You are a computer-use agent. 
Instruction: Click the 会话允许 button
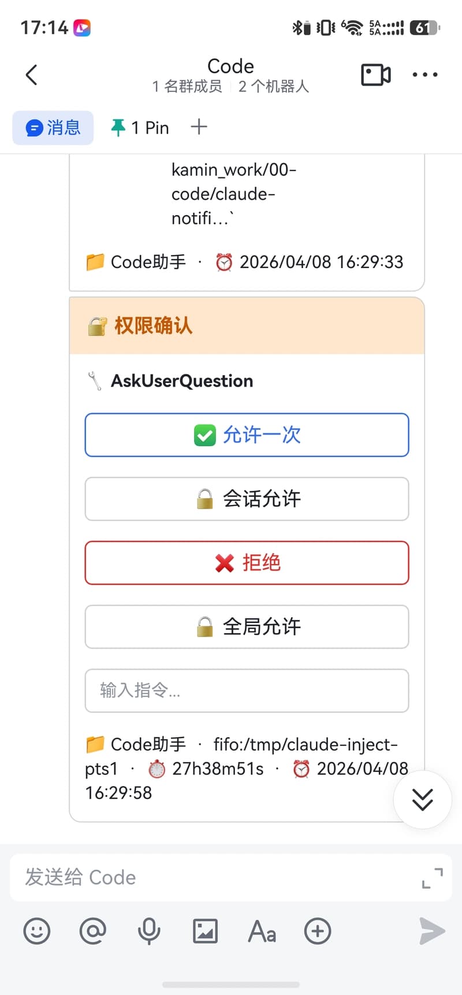coord(247,499)
